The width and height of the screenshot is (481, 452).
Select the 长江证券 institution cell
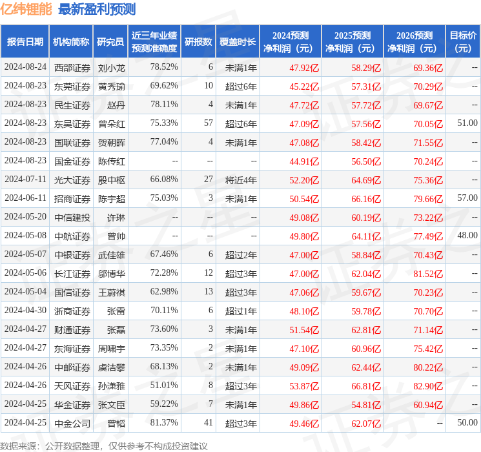coord(72,274)
